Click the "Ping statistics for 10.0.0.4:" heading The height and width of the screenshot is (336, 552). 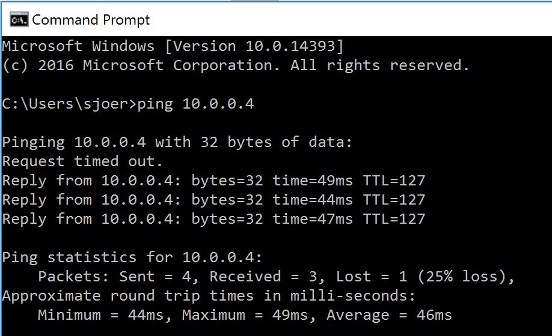(x=132, y=257)
